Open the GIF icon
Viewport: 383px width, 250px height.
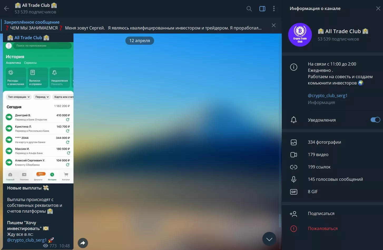[294, 192]
